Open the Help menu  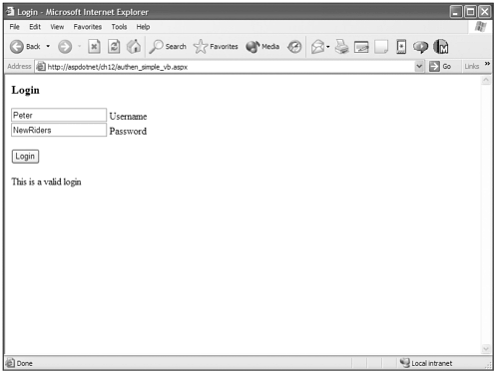tap(143, 27)
